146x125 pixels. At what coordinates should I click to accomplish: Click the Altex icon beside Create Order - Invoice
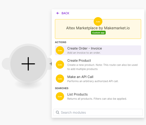(60, 50)
